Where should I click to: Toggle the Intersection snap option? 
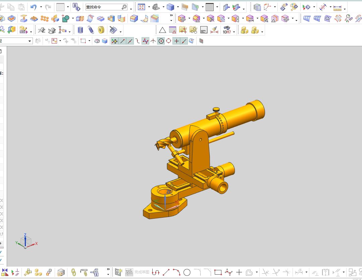click(153, 41)
